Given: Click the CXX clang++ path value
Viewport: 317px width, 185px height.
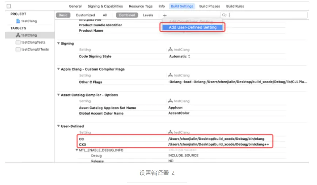Looking at the screenshot, I should (218, 144).
